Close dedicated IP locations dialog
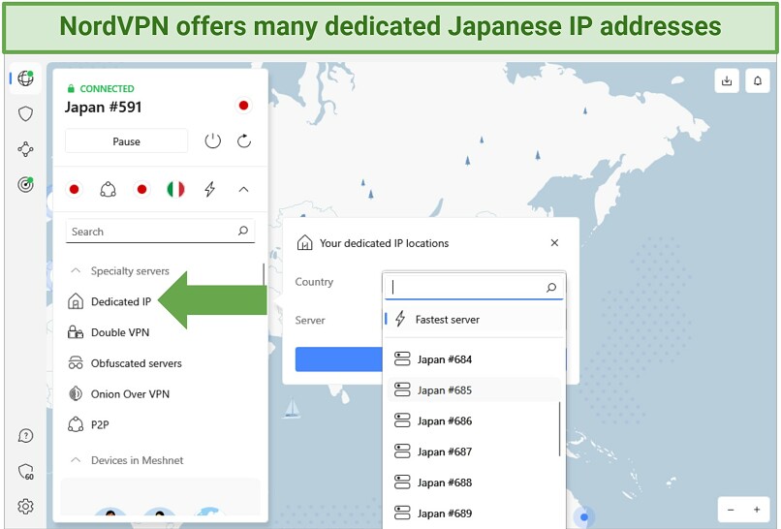Viewport: 781px width, 529px height. click(x=554, y=242)
